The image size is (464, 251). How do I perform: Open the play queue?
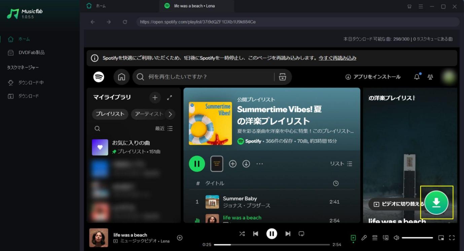pos(375,238)
